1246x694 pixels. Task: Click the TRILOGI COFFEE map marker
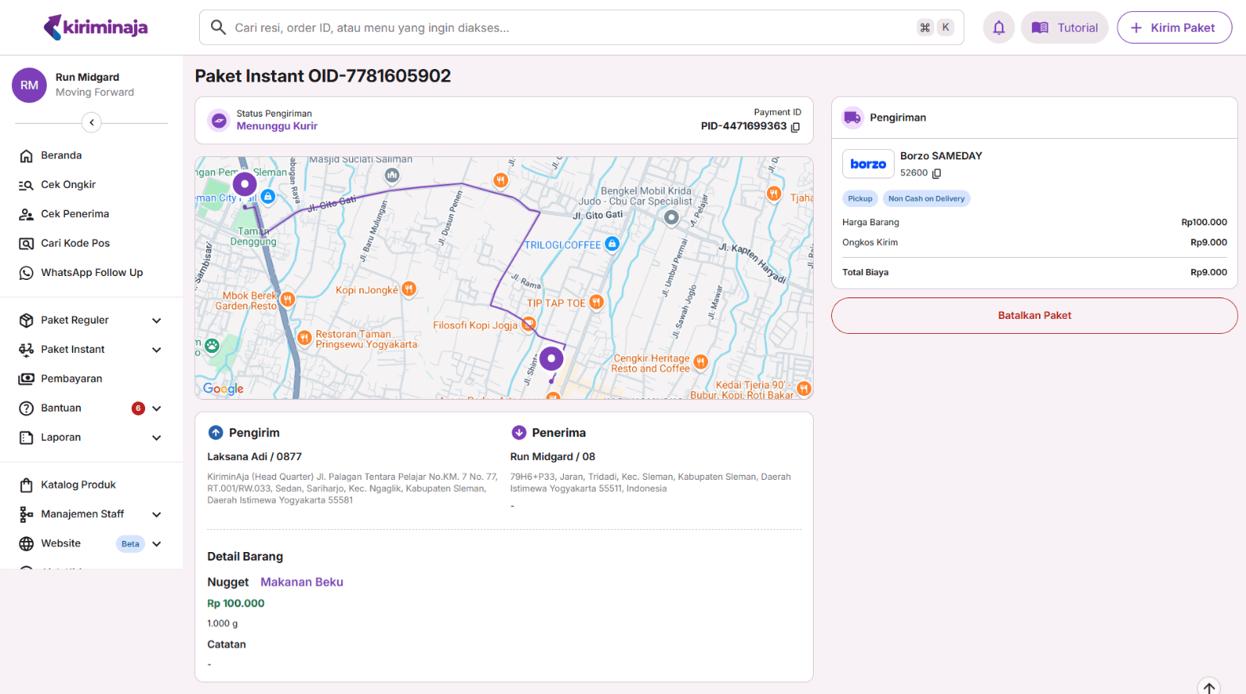[611, 244]
